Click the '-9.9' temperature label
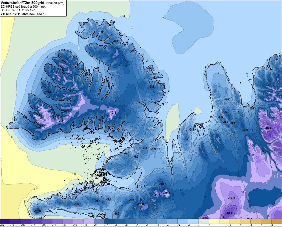Image resolution: width=282 pixels, height=227 pixels. tap(245, 130)
